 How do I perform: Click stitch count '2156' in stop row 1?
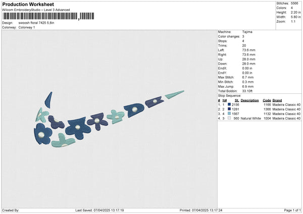tap(235, 104)
